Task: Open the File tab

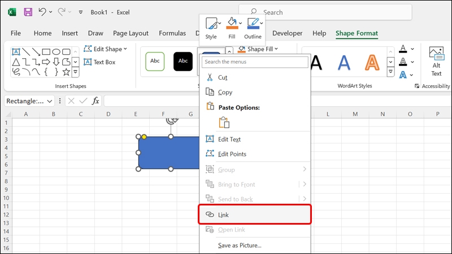Action: [x=16, y=33]
